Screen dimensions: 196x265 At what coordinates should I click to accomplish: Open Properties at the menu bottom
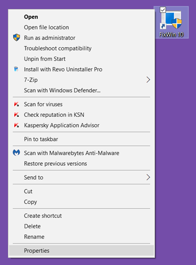click(x=81, y=250)
